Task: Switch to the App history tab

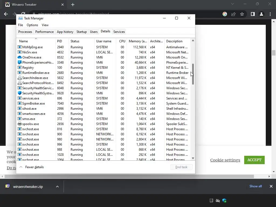Action: [65, 32]
